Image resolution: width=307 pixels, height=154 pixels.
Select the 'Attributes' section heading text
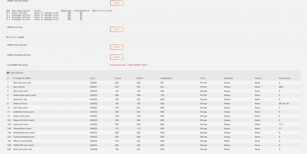[x=17, y=73]
